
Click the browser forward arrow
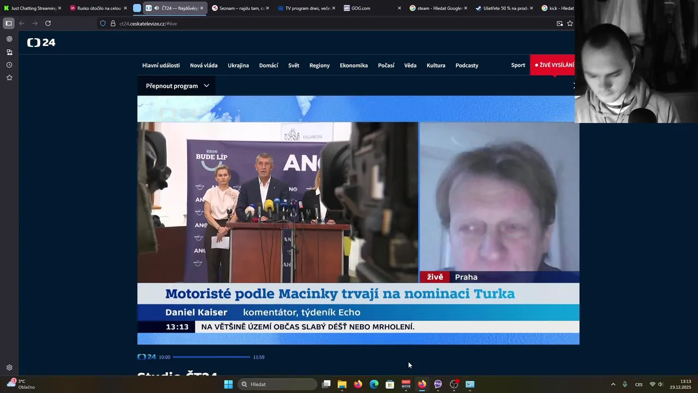(x=35, y=23)
